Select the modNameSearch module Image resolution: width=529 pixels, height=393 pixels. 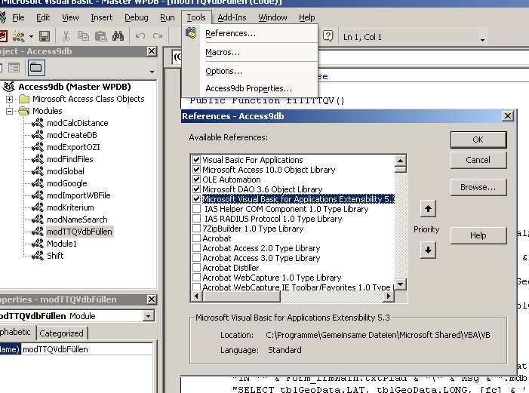point(77,220)
